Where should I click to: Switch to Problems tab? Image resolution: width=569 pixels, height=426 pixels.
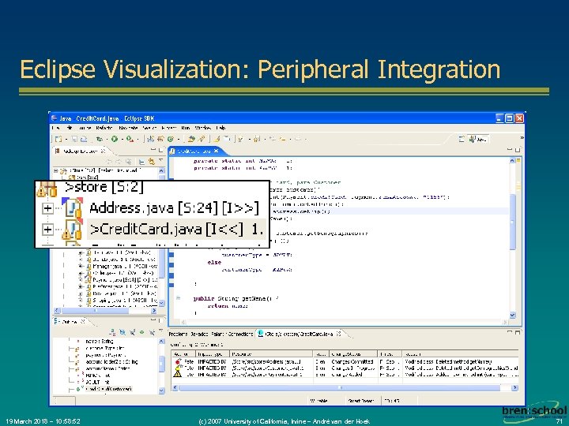coord(178,334)
